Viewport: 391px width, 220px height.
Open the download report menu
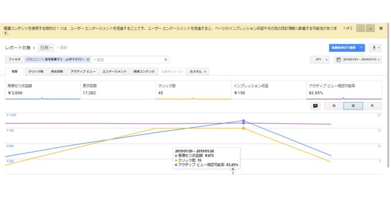pos(376,48)
